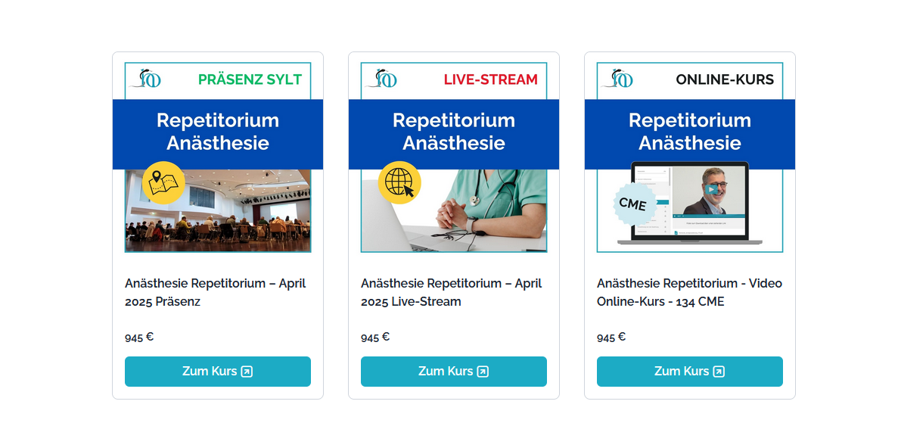Screen dimensions: 898x448
Task: Click blue 'Repetitorium Anästhesie' banner in Live-Stream card
Action: (x=454, y=132)
